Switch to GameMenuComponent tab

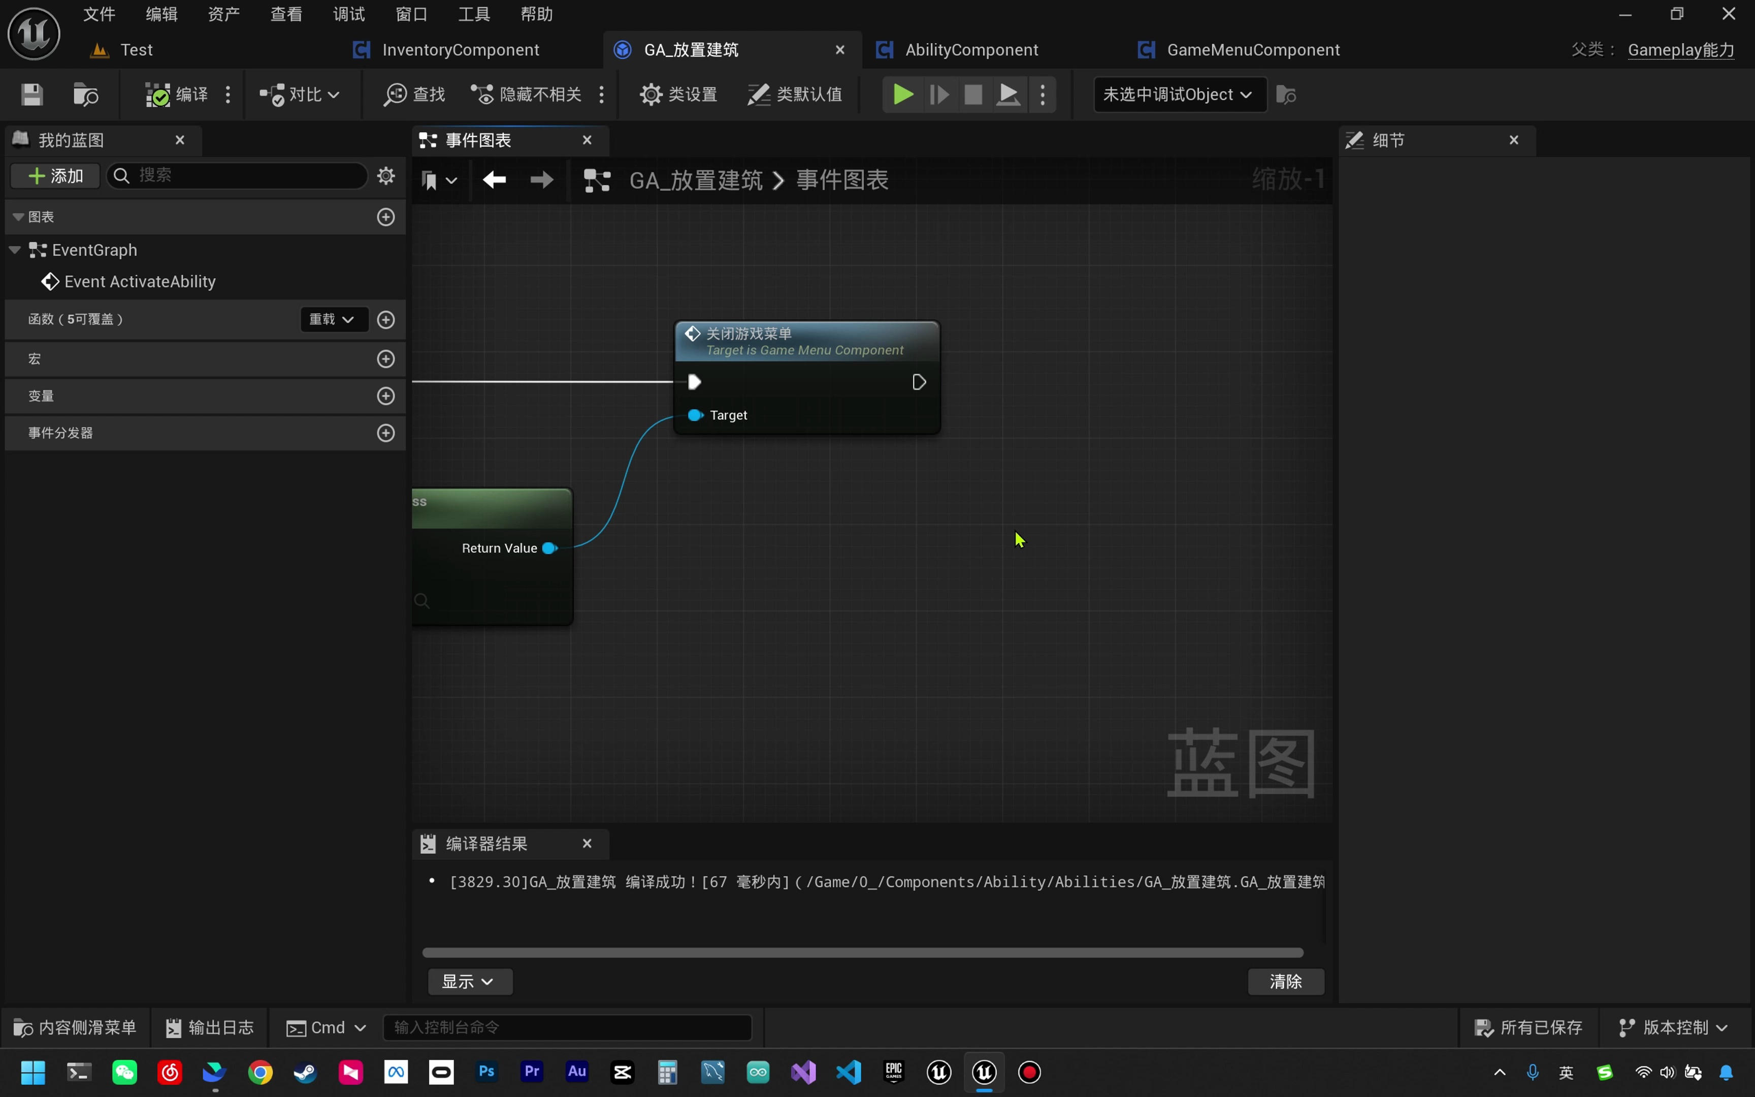pos(1253,49)
